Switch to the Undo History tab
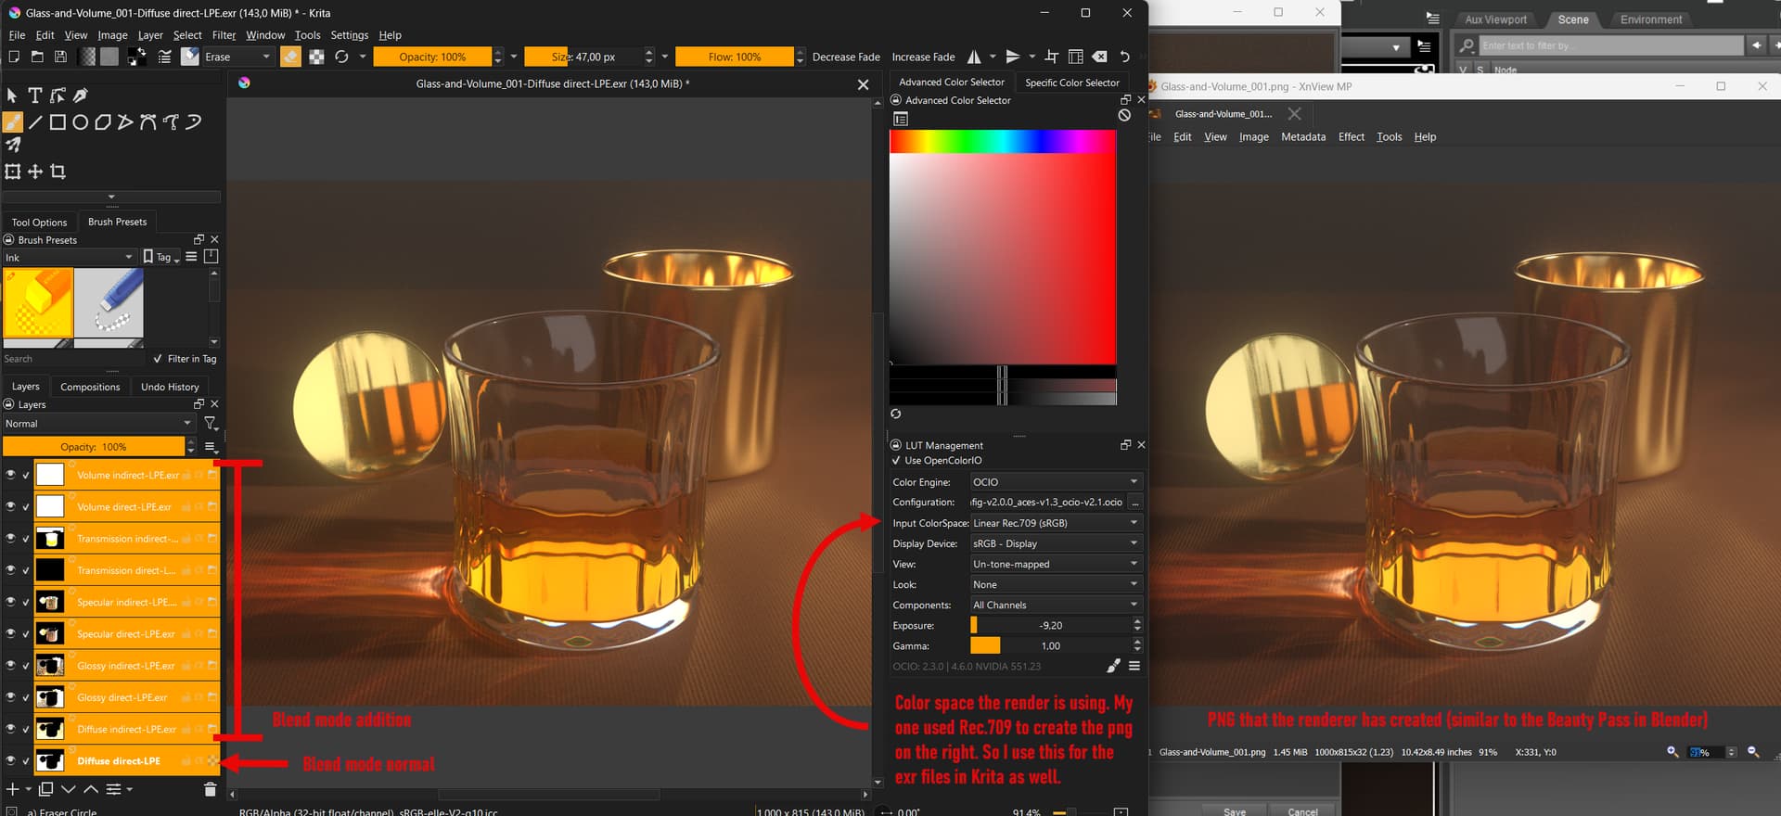1781x816 pixels. click(170, 387)
